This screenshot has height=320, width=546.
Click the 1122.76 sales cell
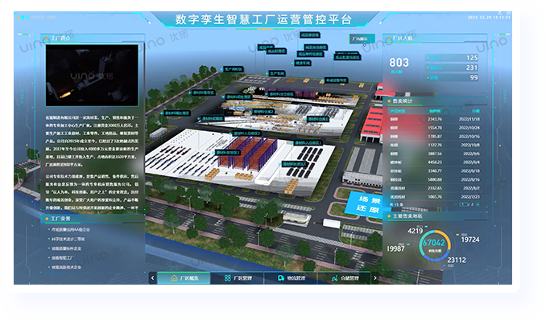[435, 145]
